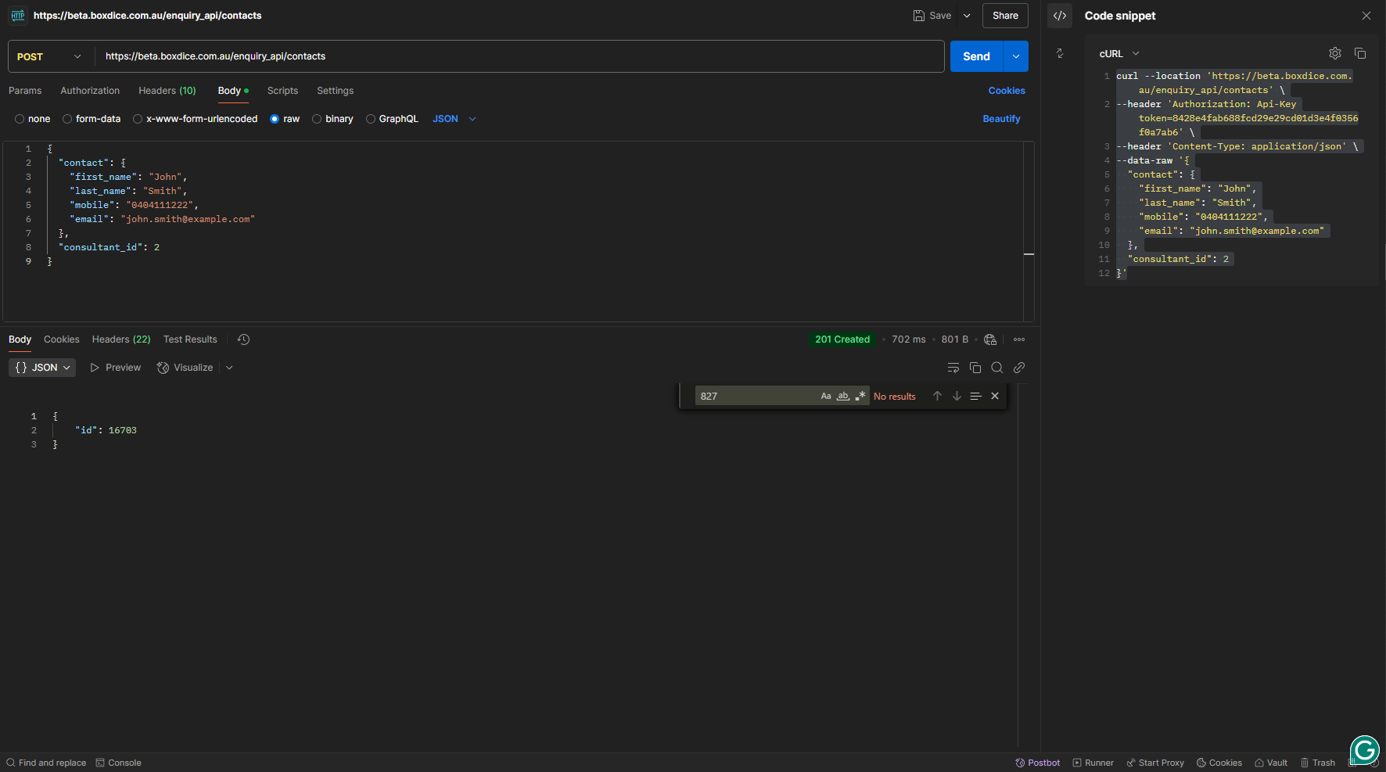
Task: Toggle line wrap in response body
Action: point(953,368)
